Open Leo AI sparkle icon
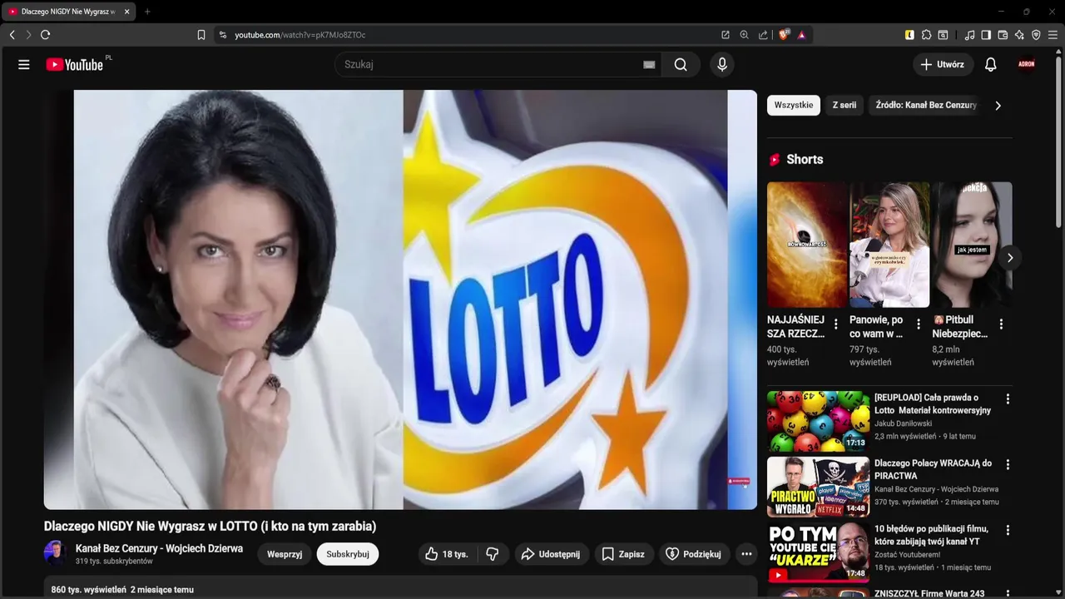Viewport: 1065px width, 599px height. coord(1019,35)
